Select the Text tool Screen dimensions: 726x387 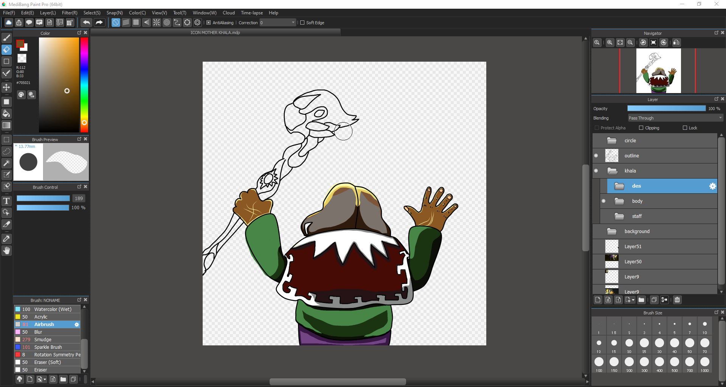[x=6, y=201]
